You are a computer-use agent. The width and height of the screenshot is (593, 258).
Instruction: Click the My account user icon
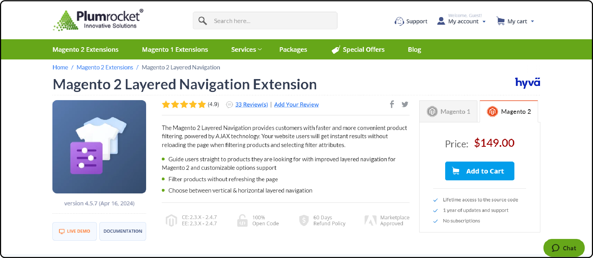pyautogui.click(x=441, y=21)
